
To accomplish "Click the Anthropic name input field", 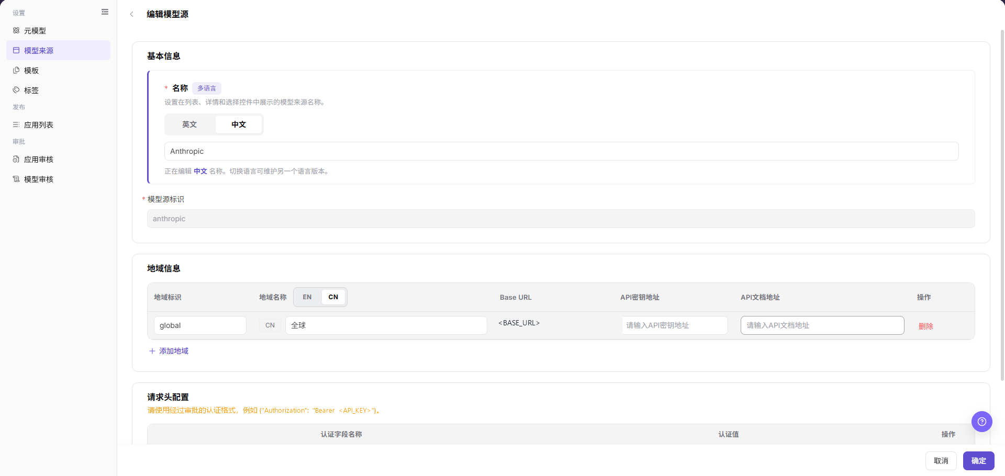I will coord(561,151).
